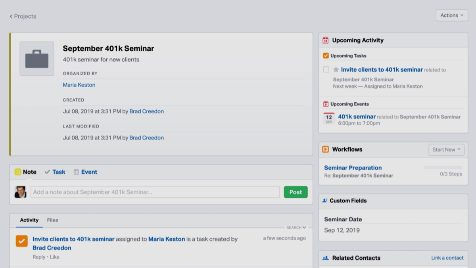476x268 pixels.
Task: Select the Event tab
Action: coord(85,172)
